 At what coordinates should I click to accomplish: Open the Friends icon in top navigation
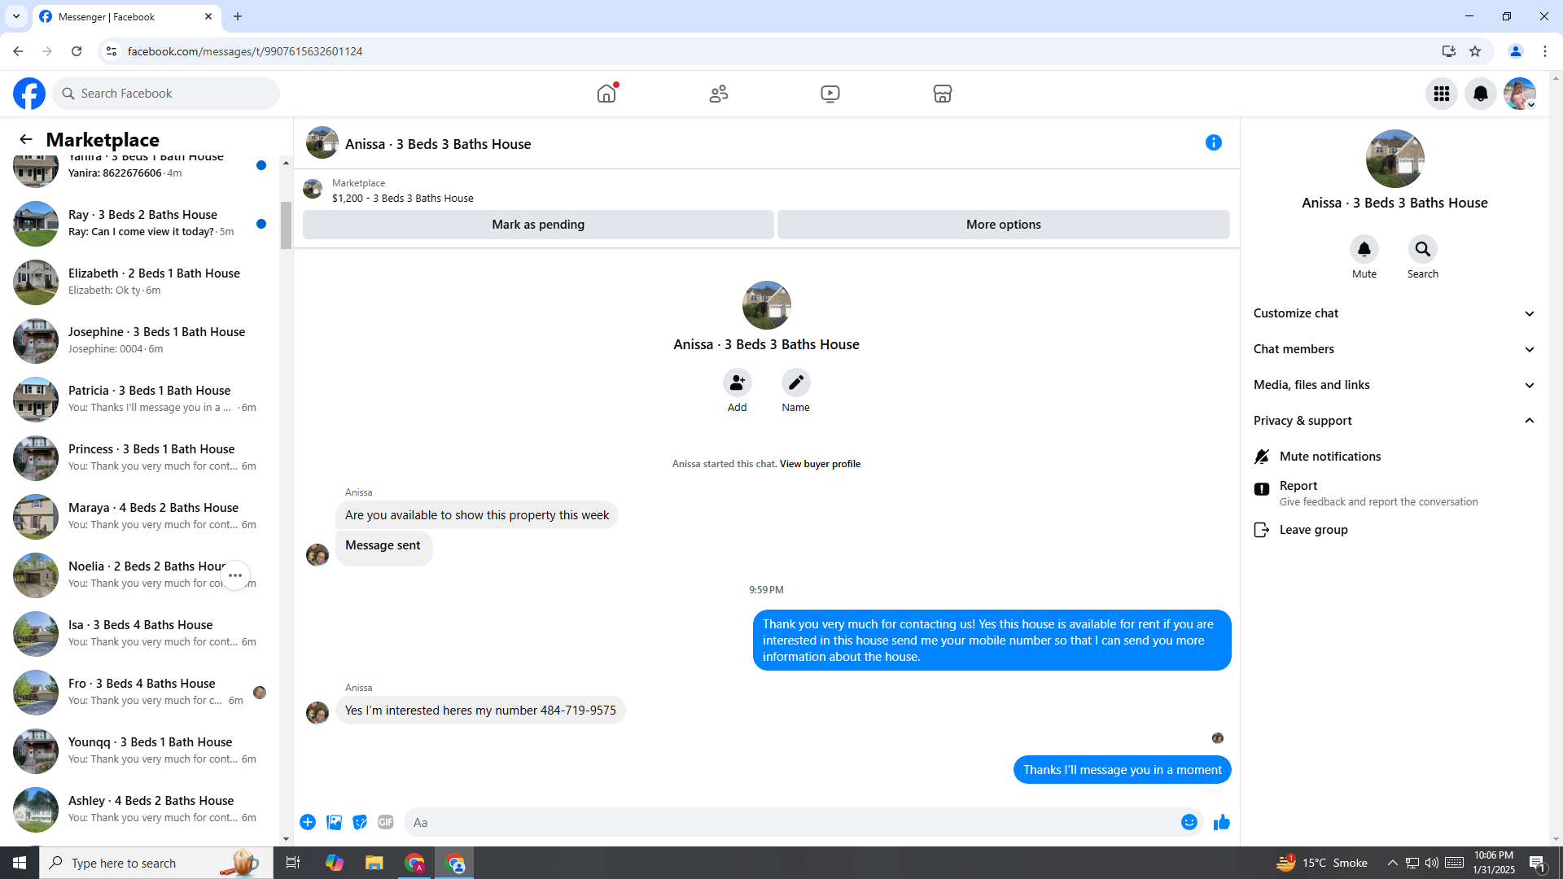719,94
